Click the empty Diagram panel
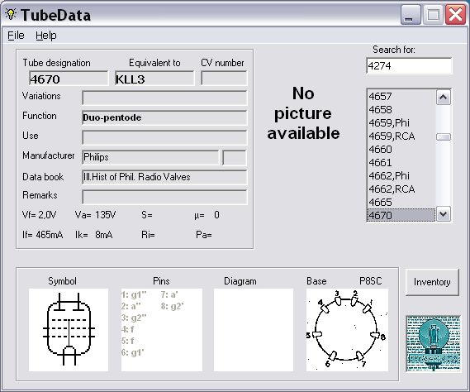This screenshot has width=470, height=392. [254, 330]
